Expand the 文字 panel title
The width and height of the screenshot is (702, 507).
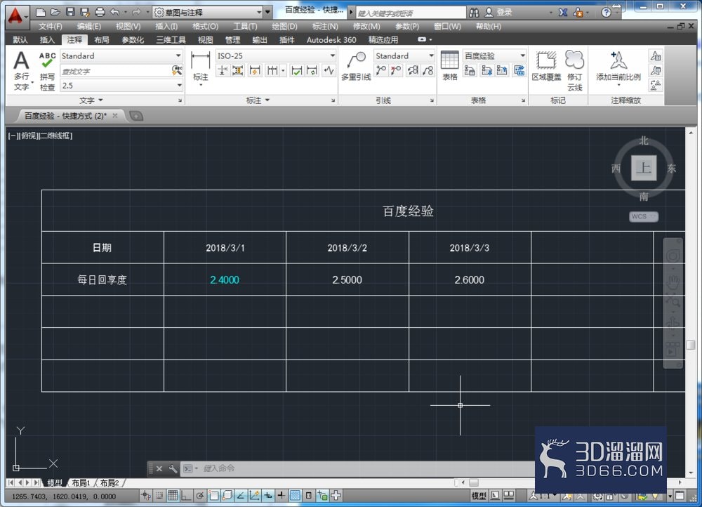tap(91, 100)
